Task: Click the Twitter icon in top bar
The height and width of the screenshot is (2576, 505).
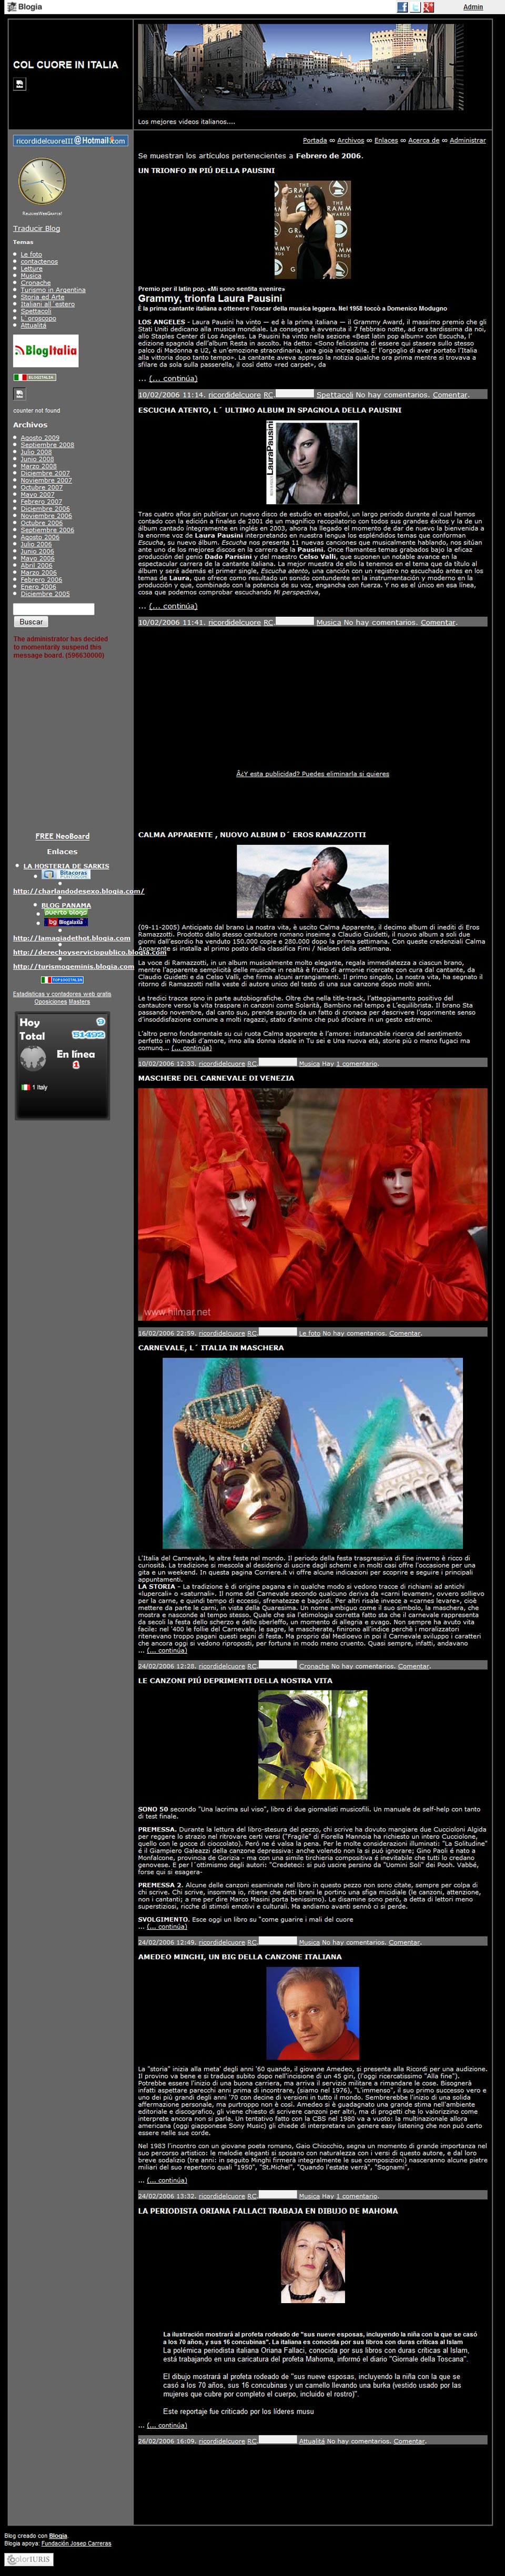Action: click(x=415, y=7)
